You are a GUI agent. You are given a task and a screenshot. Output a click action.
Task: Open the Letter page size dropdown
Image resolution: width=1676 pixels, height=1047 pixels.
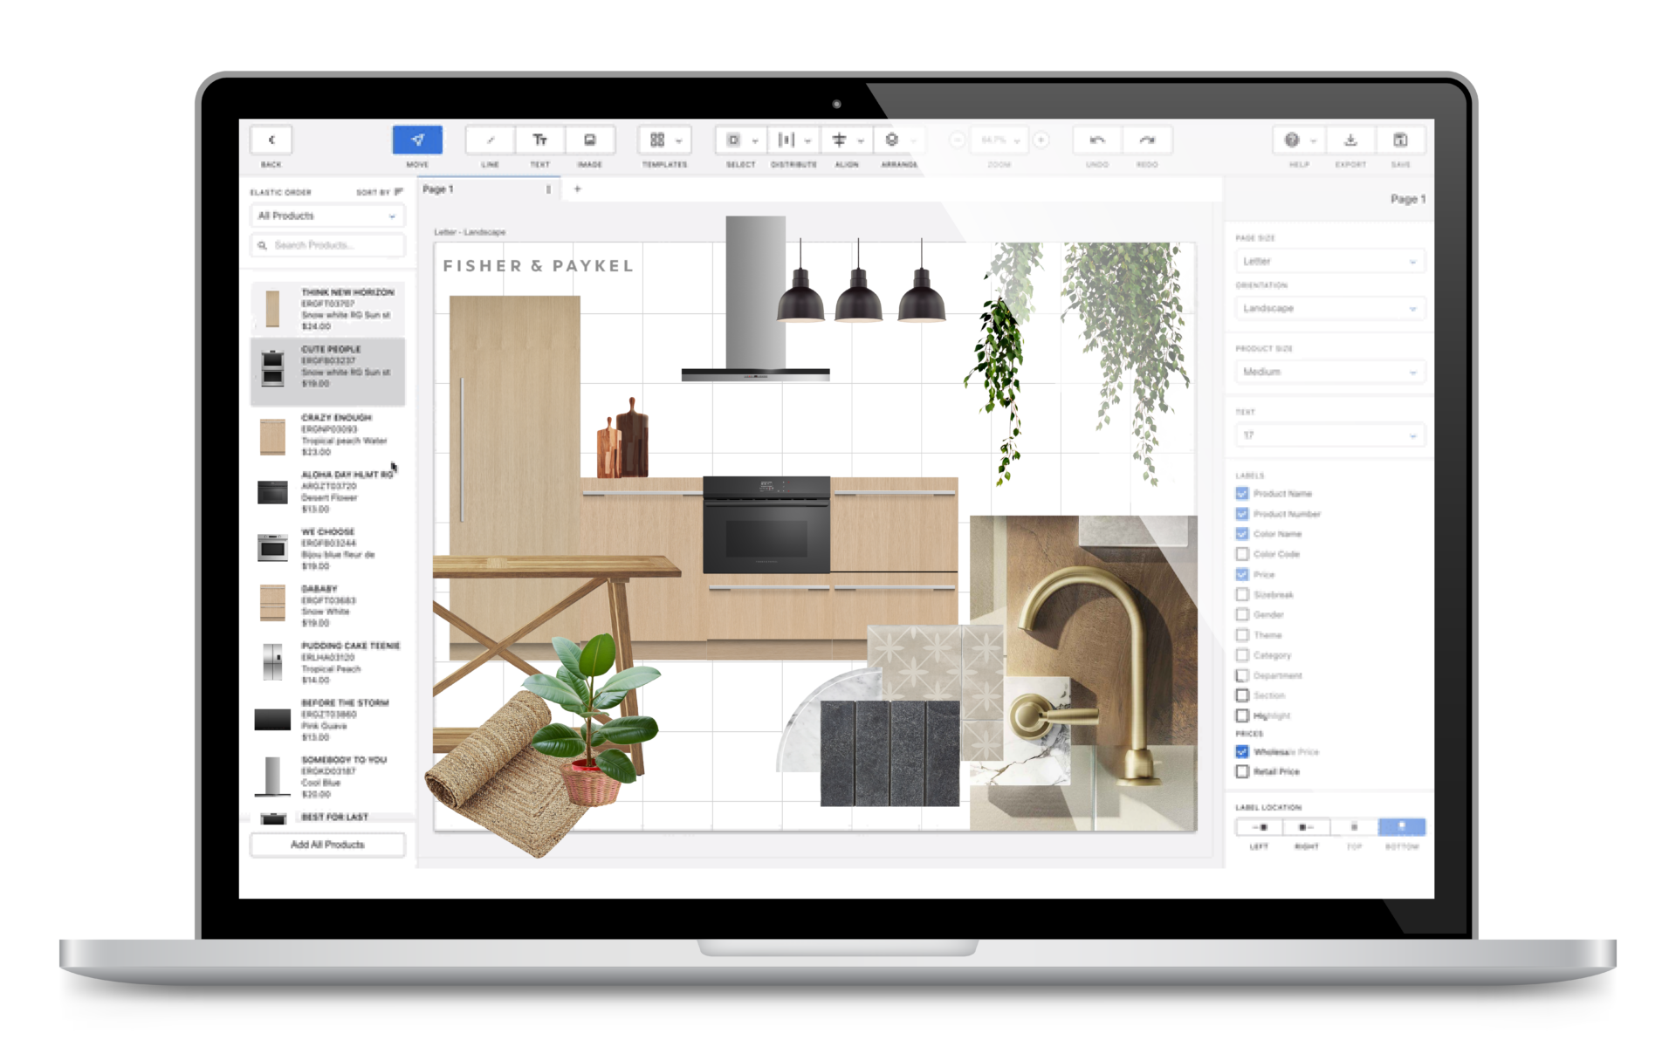1329,261
